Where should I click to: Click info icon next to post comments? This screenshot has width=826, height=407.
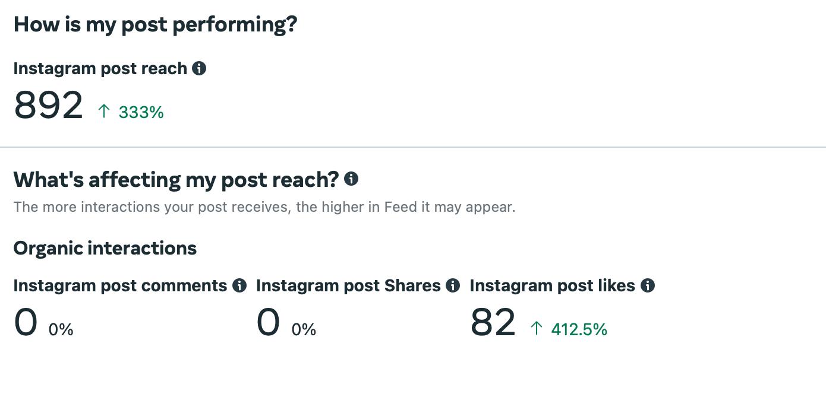click(x=239, y=285)
